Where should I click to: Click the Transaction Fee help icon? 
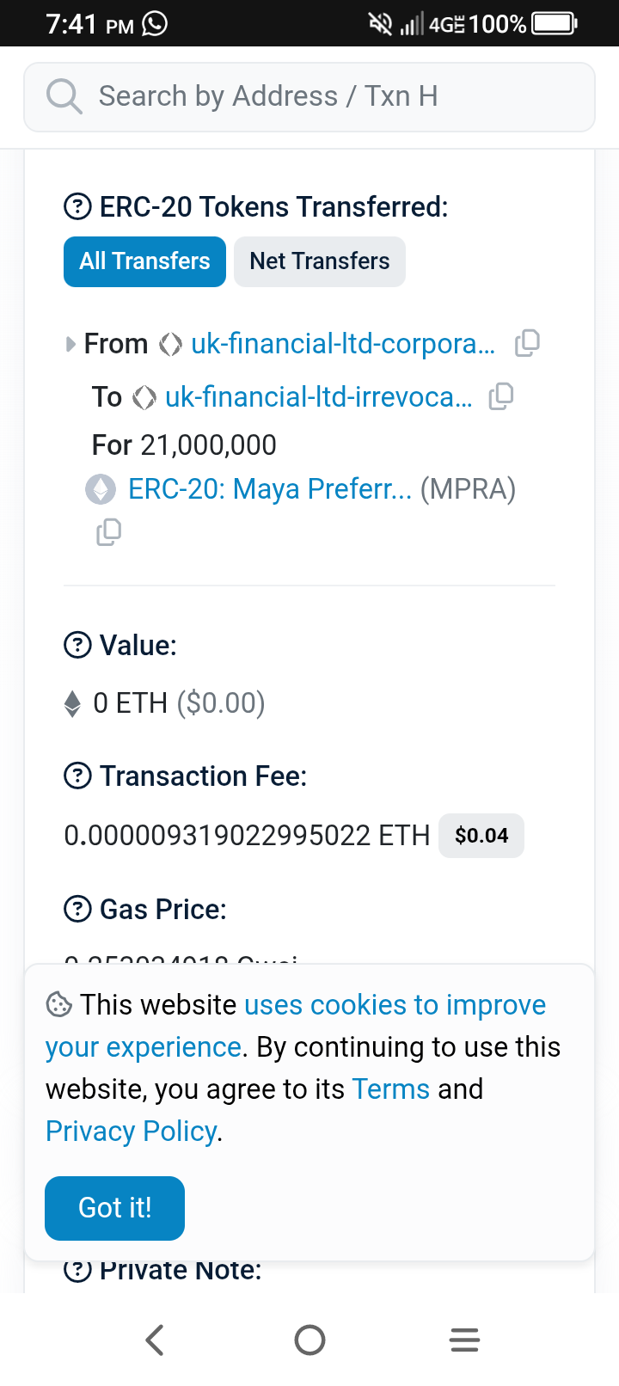pyautogui.click(x=77, y=776)
